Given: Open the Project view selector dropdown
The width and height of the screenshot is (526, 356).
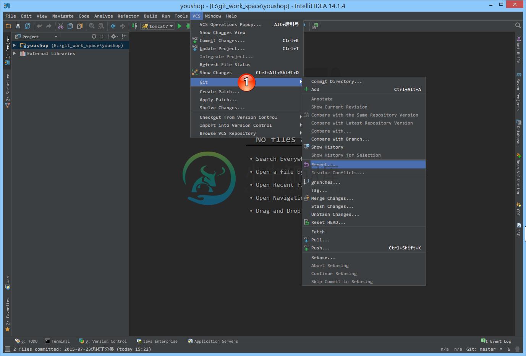Looking at the screenshot, I should point(36,37).
